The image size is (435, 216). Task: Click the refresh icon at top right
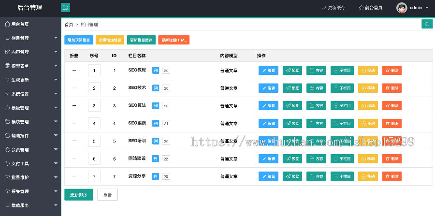427,24
